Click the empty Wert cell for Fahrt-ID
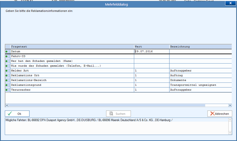This screenshot has height=141, width=237. pyautogui.click(x=152, y=56)
